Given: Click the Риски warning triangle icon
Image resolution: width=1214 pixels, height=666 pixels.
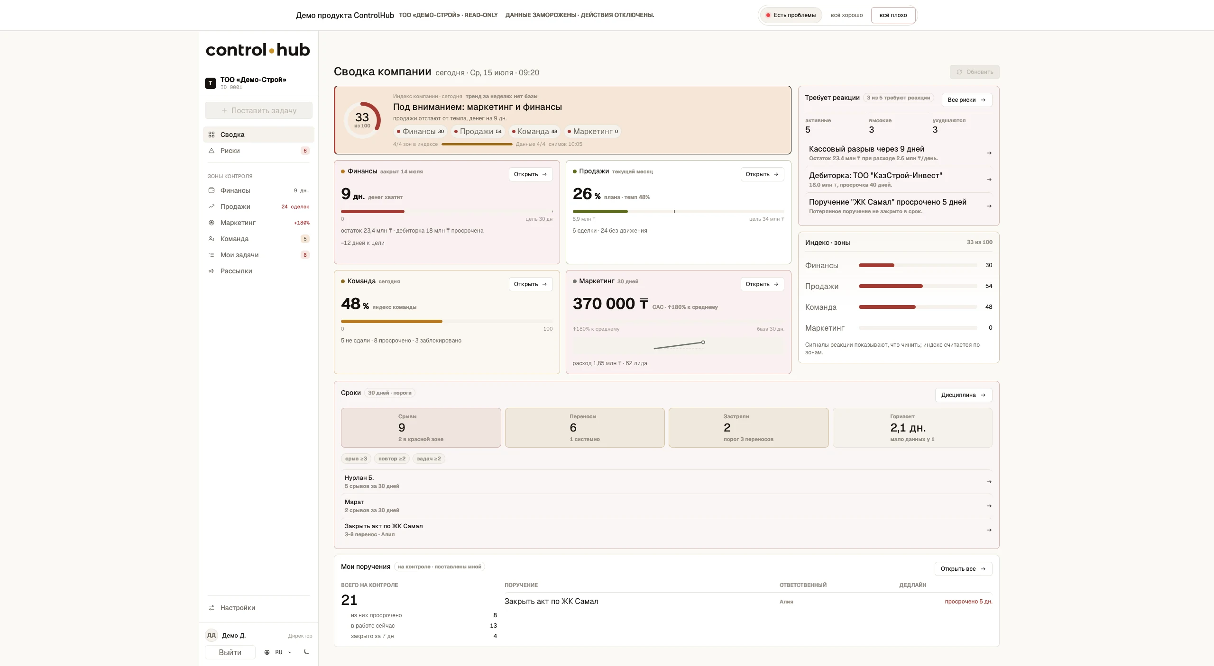Looking at the screenshot, I should click(x=212, y=151).
